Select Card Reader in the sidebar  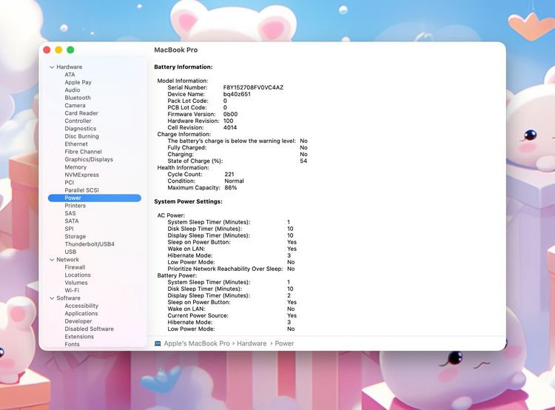pos(81,113)
